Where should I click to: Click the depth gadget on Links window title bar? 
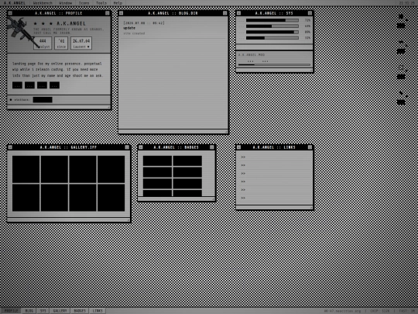[310, 147]
